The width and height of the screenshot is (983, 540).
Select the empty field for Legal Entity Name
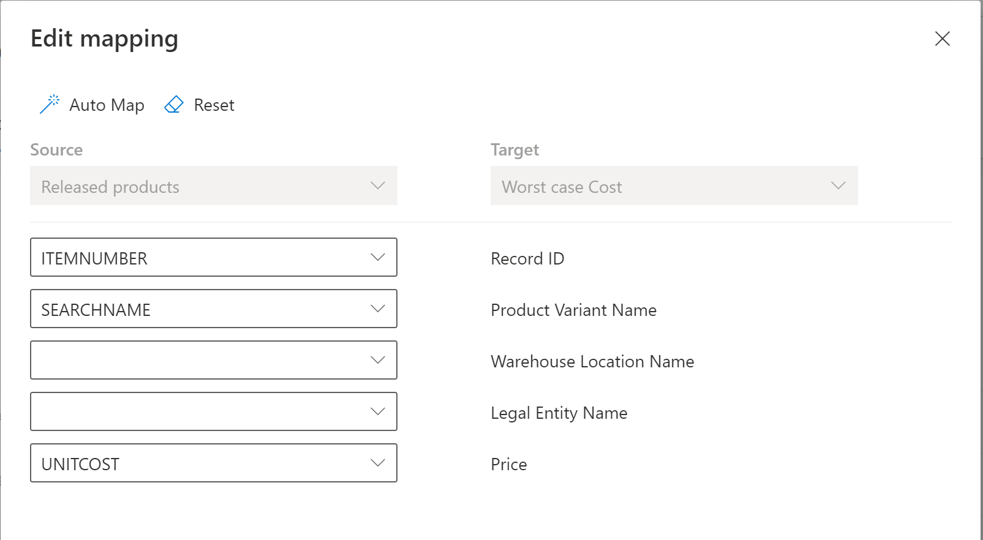pyautogui.click(x=196, y=412)
